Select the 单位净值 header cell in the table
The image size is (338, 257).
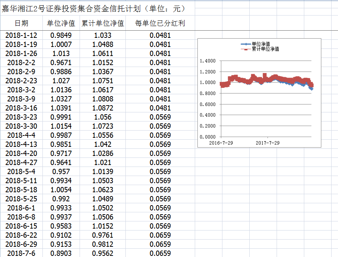coord(61,23)
